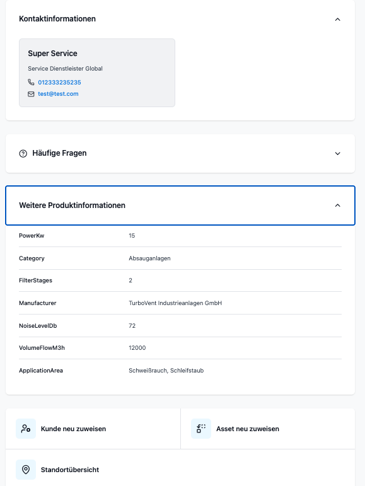Click the Kunde neu zuweisen person icon
Image resolution: width=365 pixels, height=486 pixels.
pos(26,429)
